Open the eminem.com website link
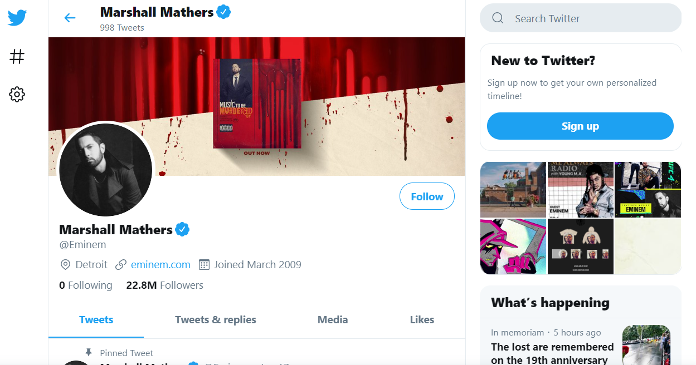The height and width of the screenshot is (365, 696). [x=160, y=265]
